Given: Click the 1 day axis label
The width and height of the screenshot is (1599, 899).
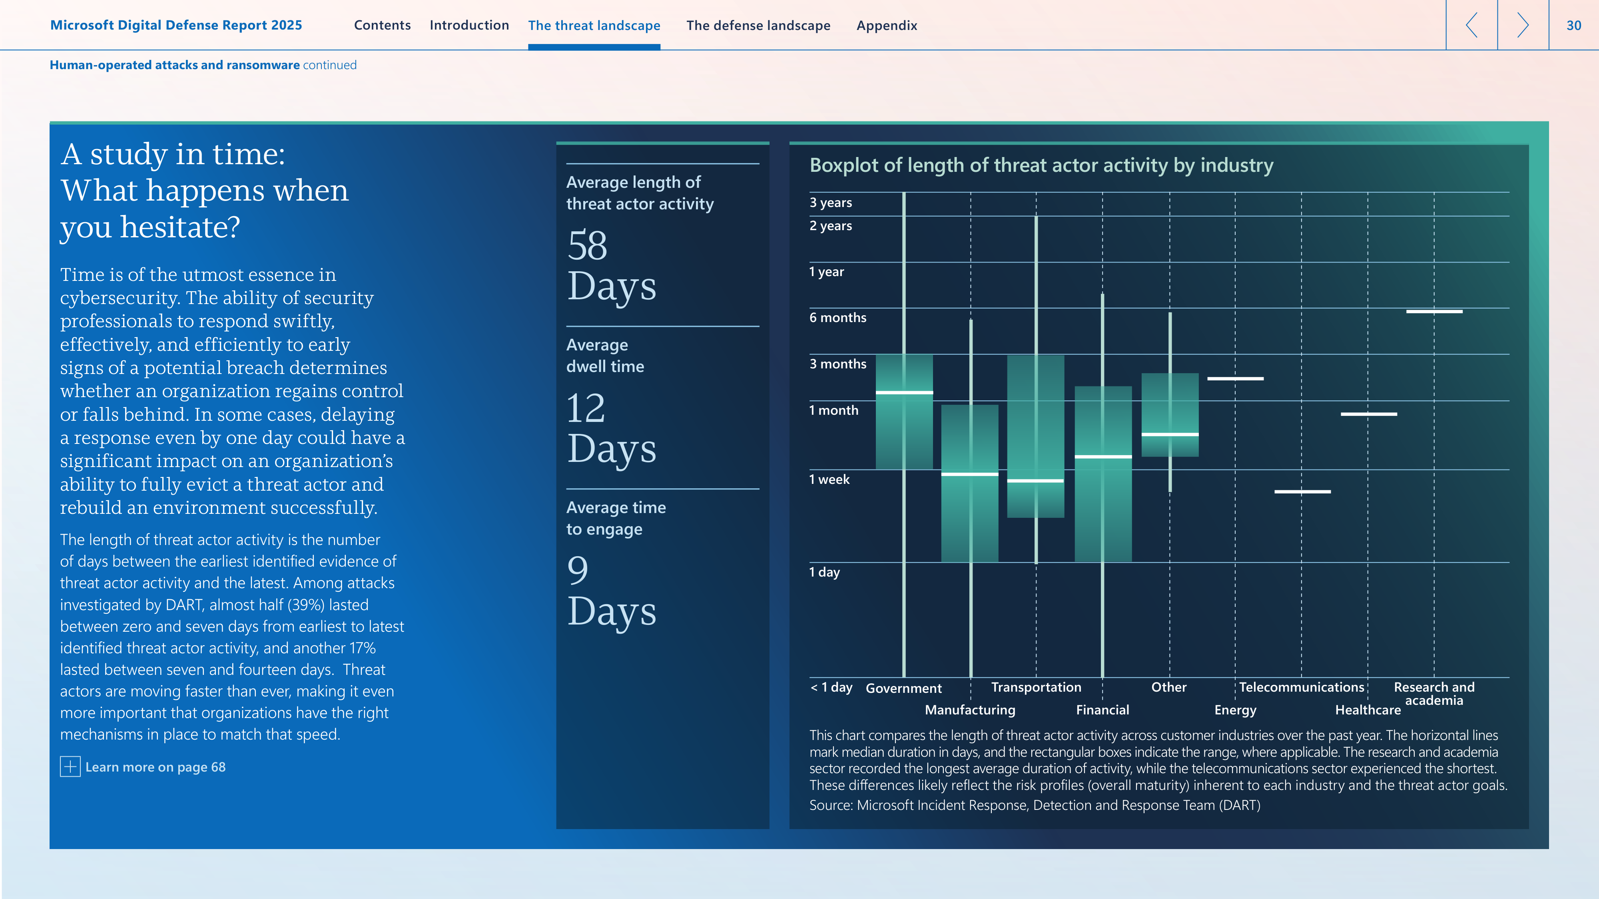Looking at the screenshot, I should (x=824, y=572).
